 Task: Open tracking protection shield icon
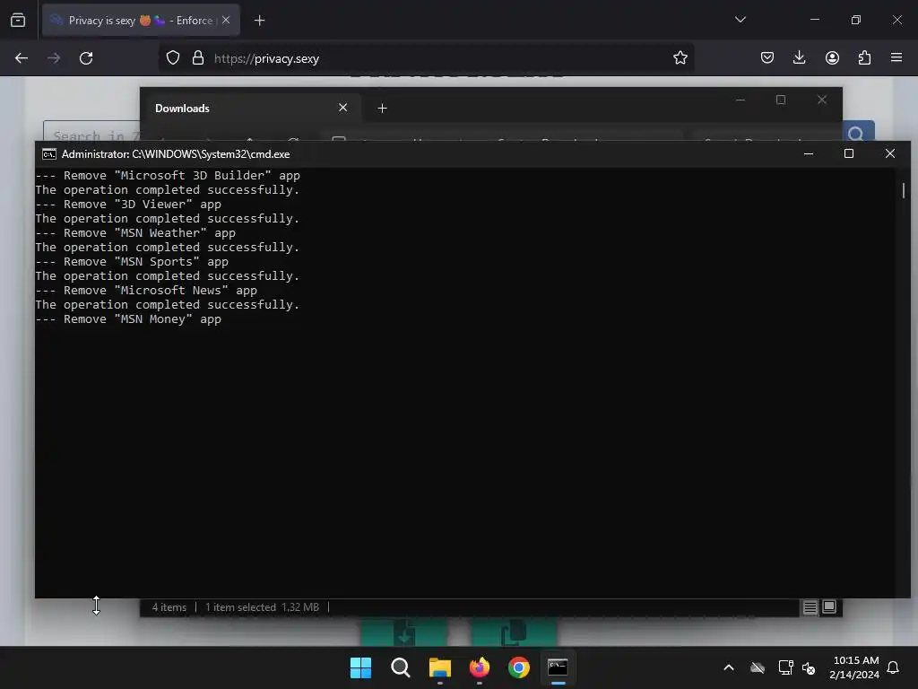(173, 58)
